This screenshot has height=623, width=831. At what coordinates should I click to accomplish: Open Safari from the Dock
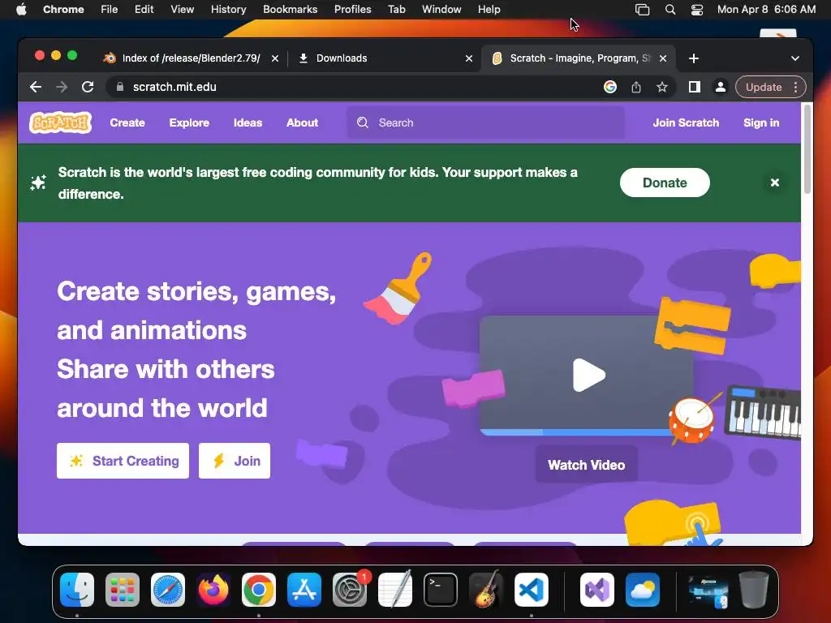click(168, 590)
